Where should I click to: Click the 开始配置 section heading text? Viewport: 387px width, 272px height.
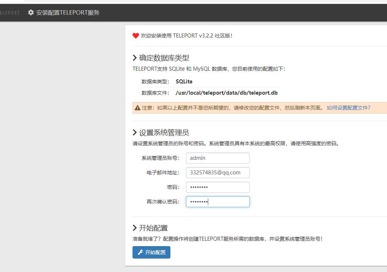pos(153,228)
